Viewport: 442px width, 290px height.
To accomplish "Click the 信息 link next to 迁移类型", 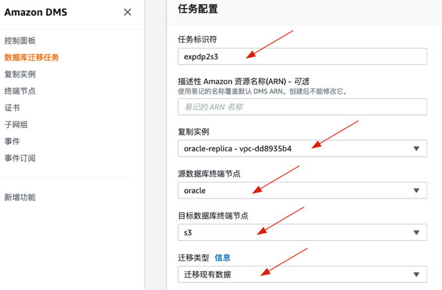I will [222, 257].
